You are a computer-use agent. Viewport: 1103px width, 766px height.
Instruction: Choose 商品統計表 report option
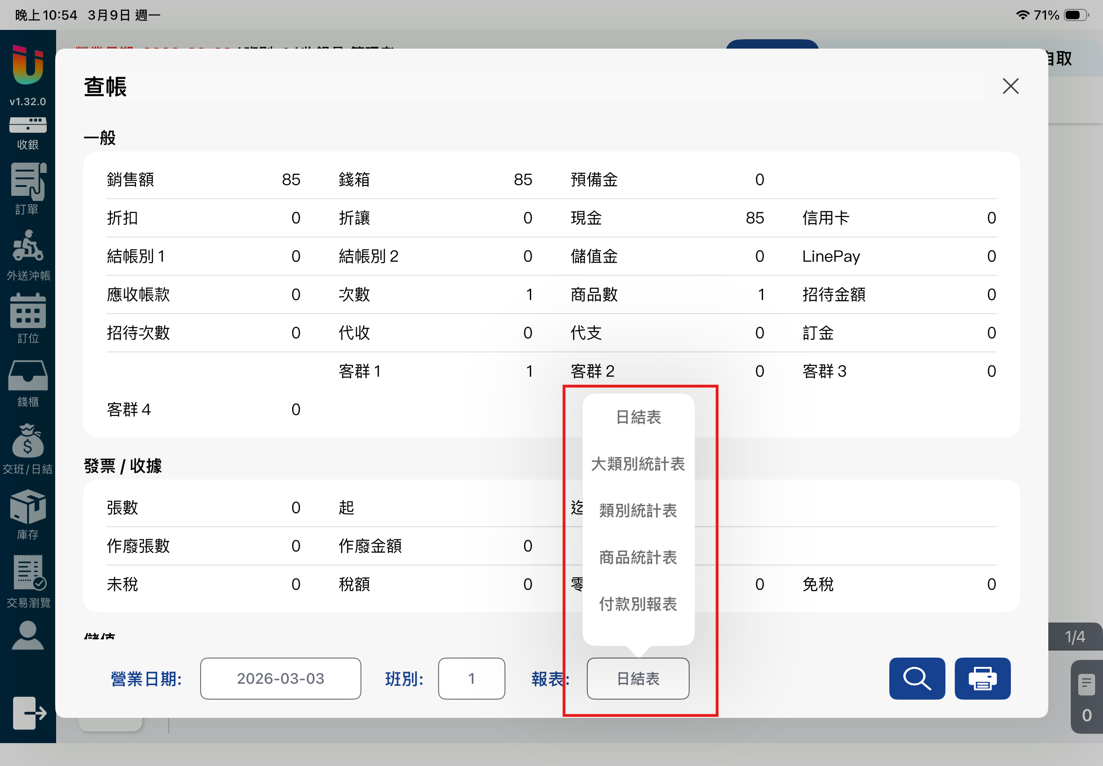click(x=638, y=557)
